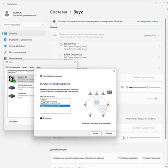
Task: Open Speaker Out properties via its chevron
Action: tap(159, 46)
